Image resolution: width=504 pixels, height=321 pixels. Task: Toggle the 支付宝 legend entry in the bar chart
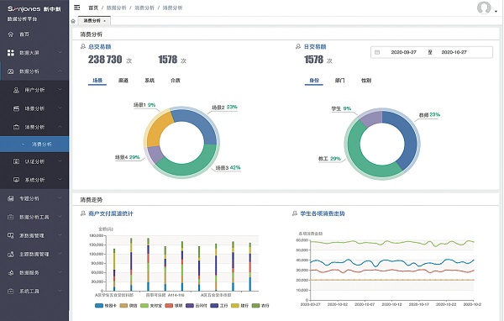151,306
